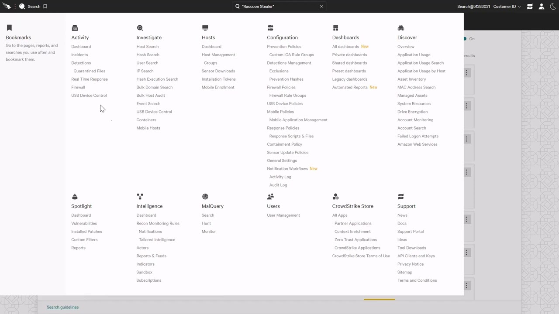
Task: Open the Search guidelines link
Action: tap(62, 307)
